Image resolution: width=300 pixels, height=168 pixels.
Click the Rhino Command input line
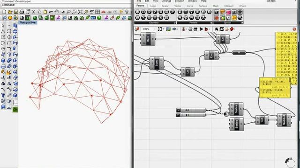[66, 5]
